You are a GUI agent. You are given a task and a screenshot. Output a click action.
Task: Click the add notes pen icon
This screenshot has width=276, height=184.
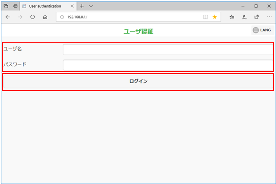pyautogui.click(x=244, y=17)
